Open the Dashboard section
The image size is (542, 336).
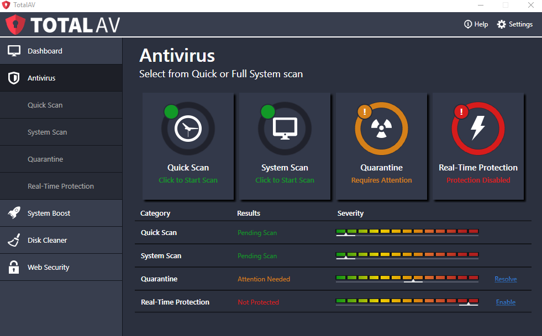[61, 51]
